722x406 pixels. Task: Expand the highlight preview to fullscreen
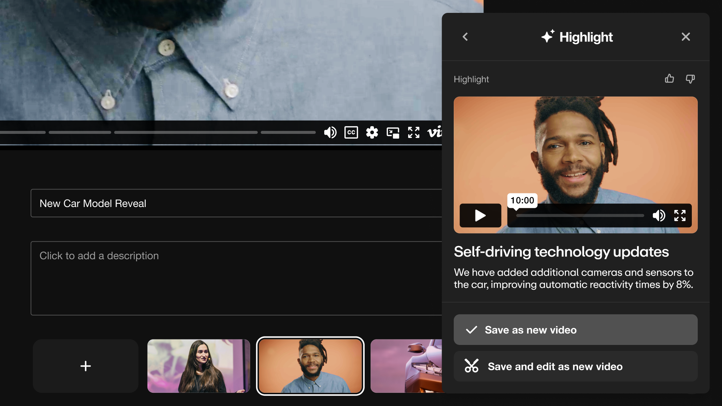click(680, 216)
